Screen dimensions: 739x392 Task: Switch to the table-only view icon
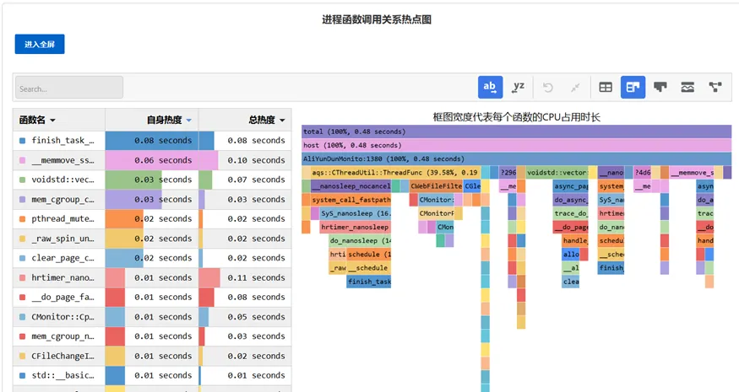tap(606, 87)
